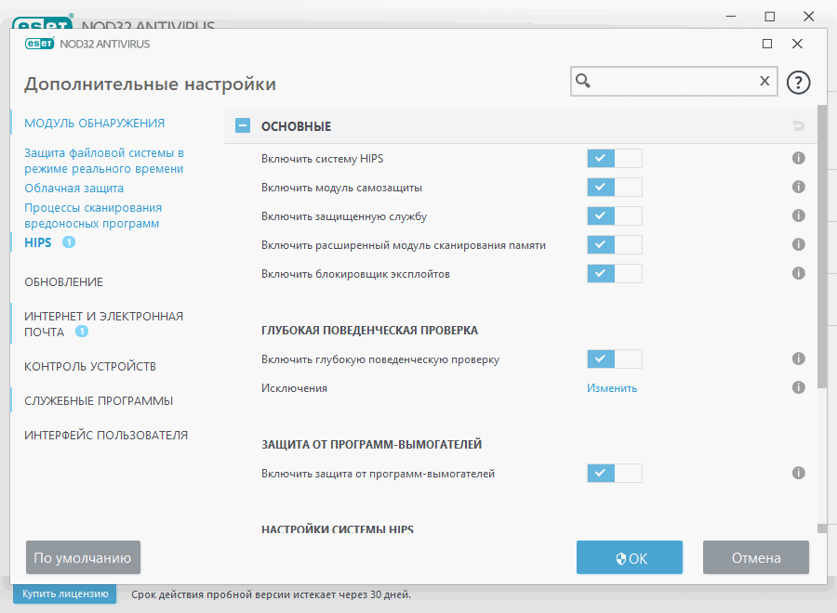This screenshot has width=837, height=613.
Task: Click the Купить лицензию button
Action: (63, 593)
